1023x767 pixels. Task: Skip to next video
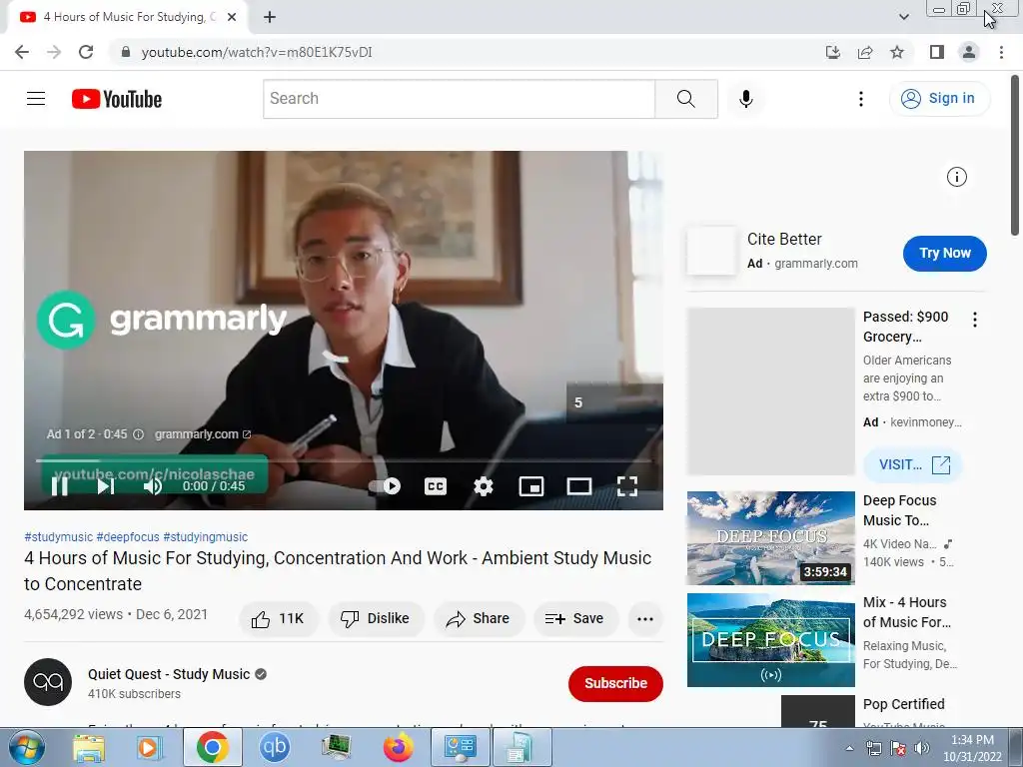click(106, 486)
